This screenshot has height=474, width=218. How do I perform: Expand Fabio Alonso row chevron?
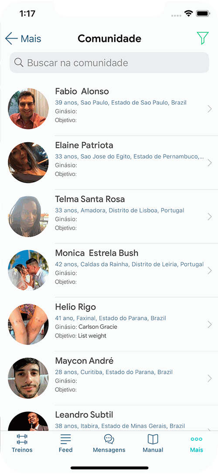pos(210,109)
